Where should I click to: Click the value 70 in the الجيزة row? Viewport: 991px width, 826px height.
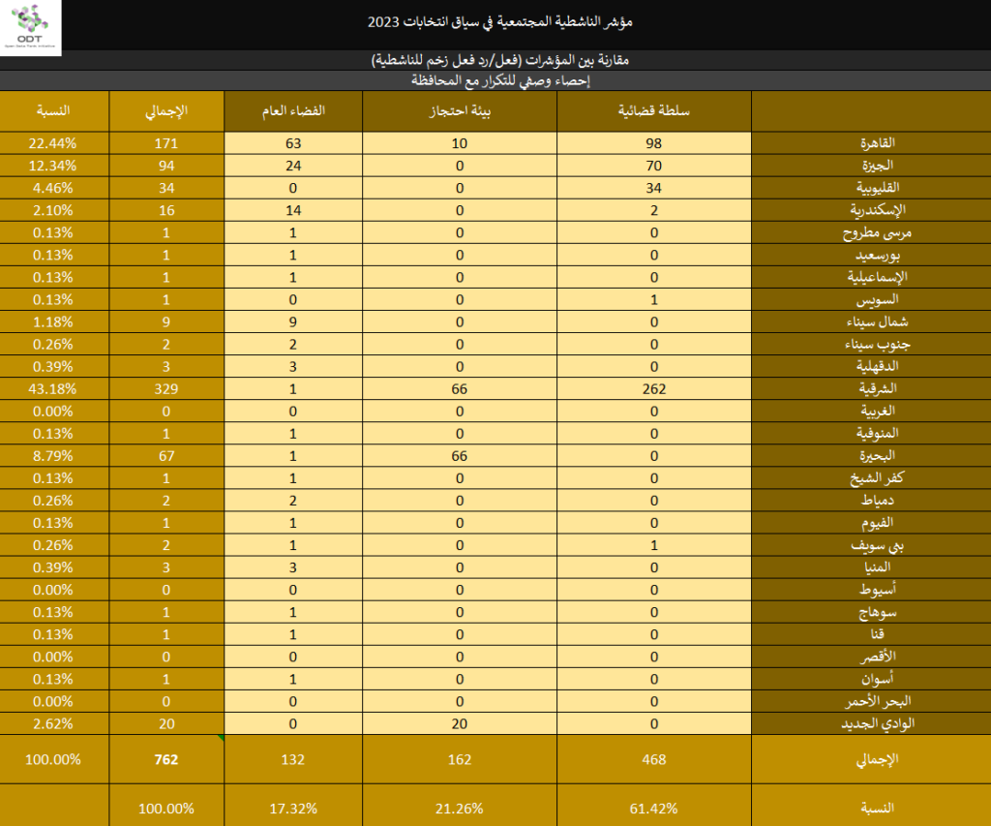[653, 166]
